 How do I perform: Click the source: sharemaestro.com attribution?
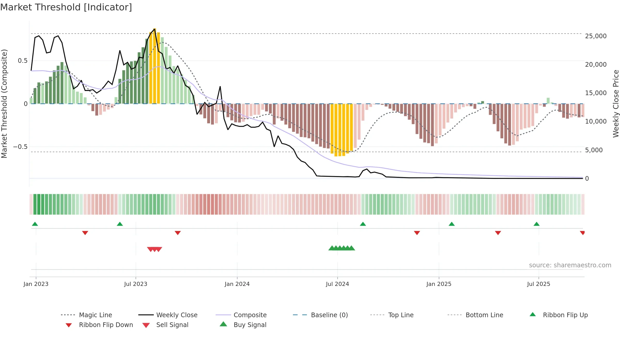click(x=570, y=265)
